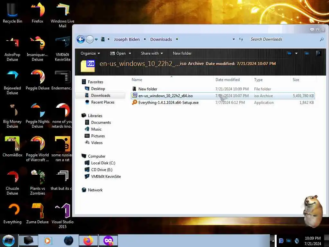Open Music library in sidebar

click(x=96, y=129)
